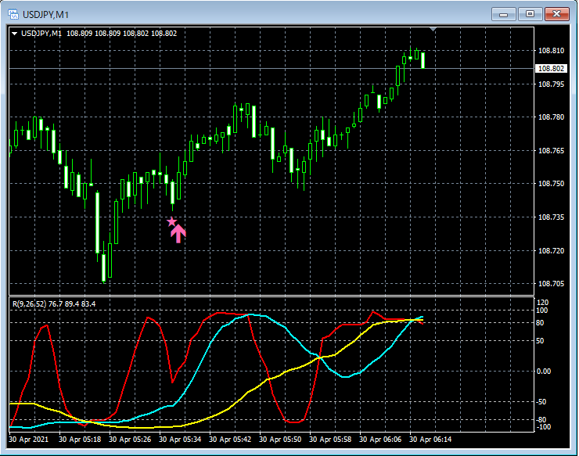Screen dimensions: 579x456
Task: Open the USDJPY,M1 chart header dropdown triangle
Action: click(x=14, y=34)
